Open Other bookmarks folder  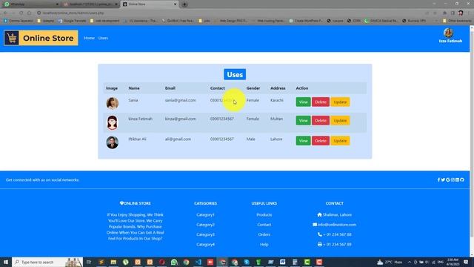(x=457, y=21)
